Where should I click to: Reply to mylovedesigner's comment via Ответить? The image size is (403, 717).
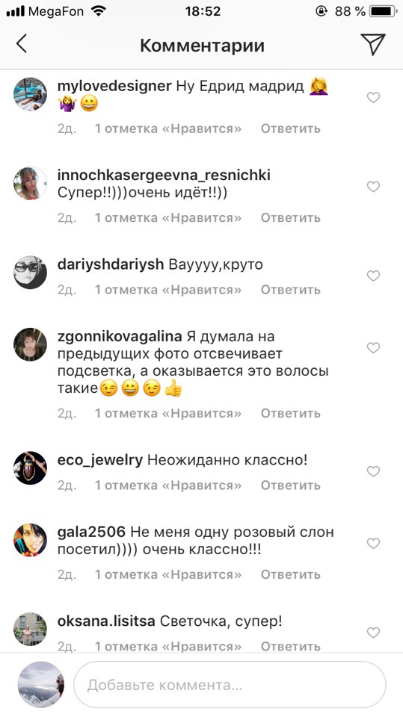[x=290, y=128]
